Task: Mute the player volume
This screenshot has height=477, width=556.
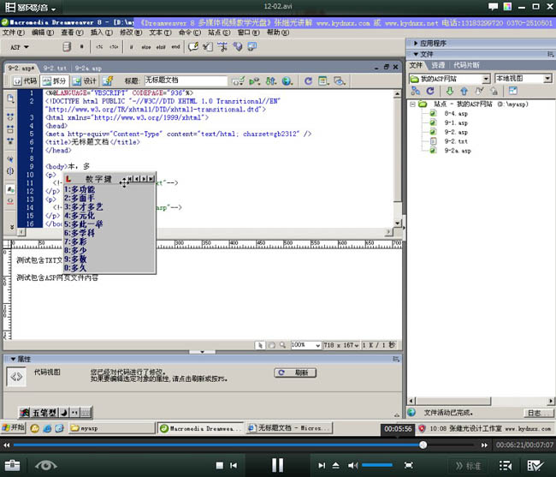Action: coord(352,465)
